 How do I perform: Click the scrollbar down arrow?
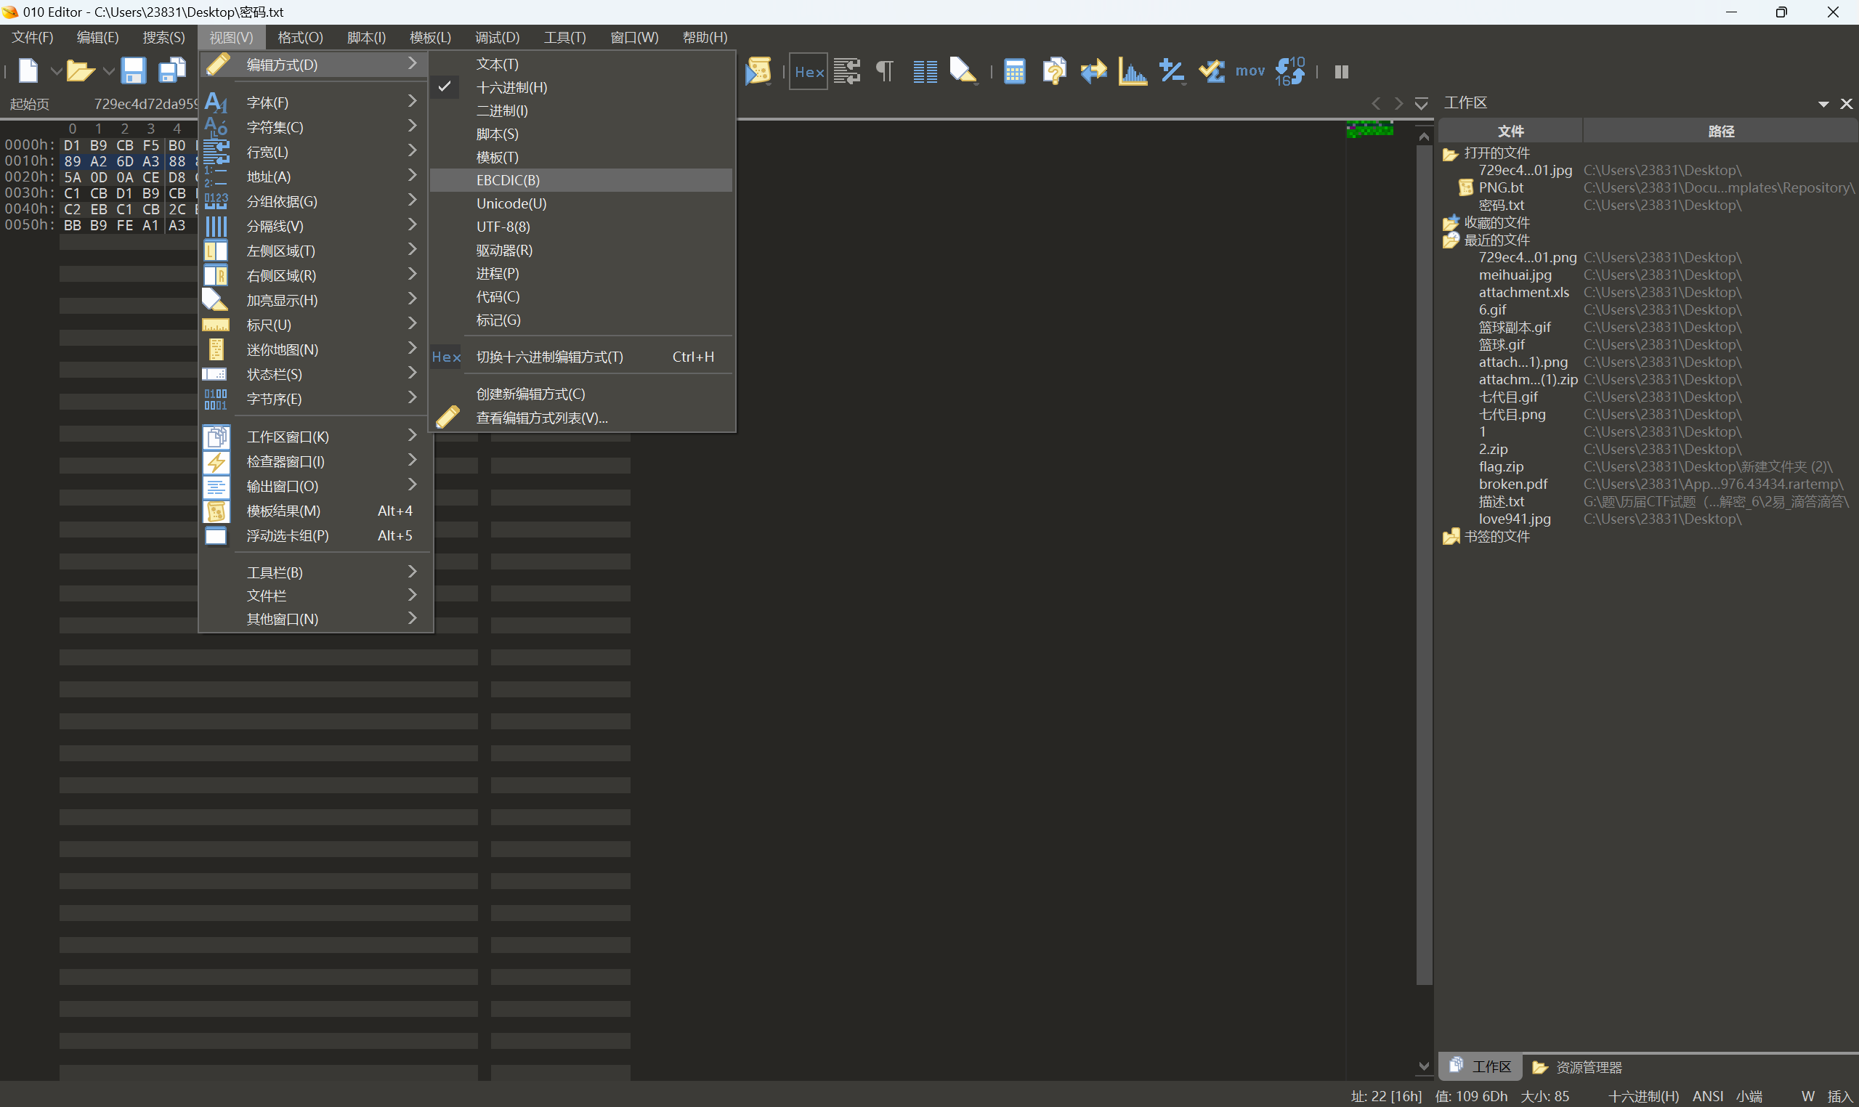[1423, 1066]
